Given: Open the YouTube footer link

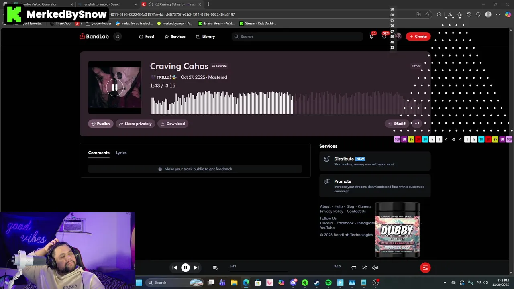Looking at the screenshot, I should [327, 228].
